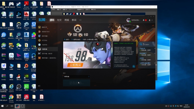Select Hearthstone in the game sidebar
The image size is (194, 109).
[47, 40]
